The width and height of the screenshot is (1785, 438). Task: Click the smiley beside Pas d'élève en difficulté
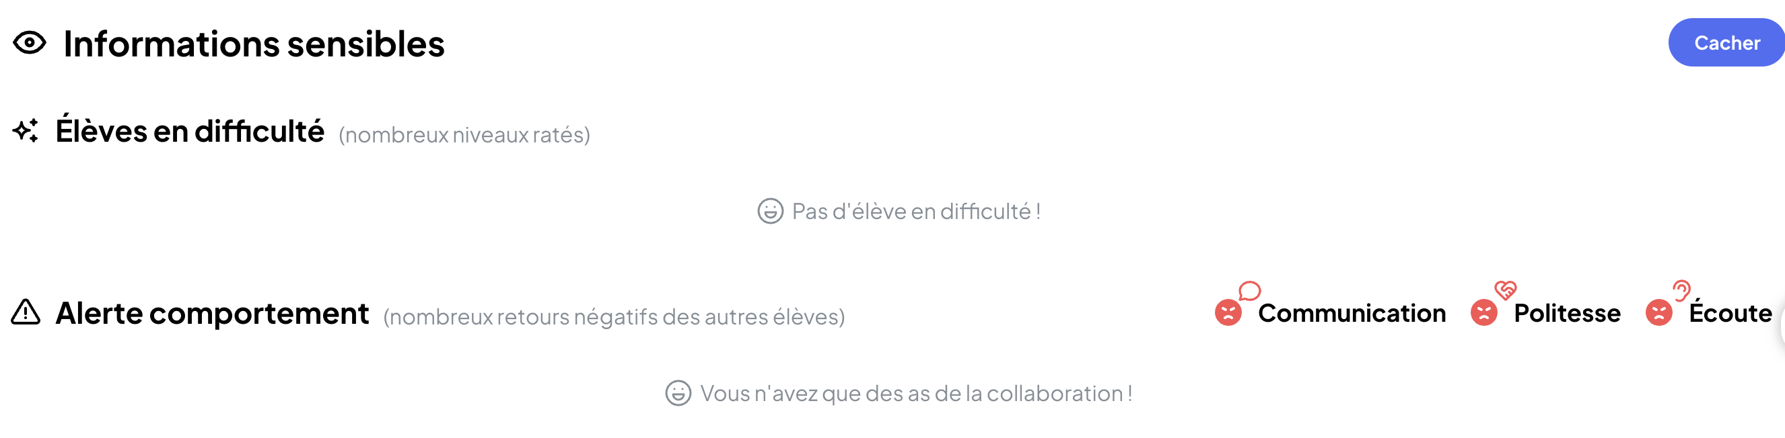770,211
